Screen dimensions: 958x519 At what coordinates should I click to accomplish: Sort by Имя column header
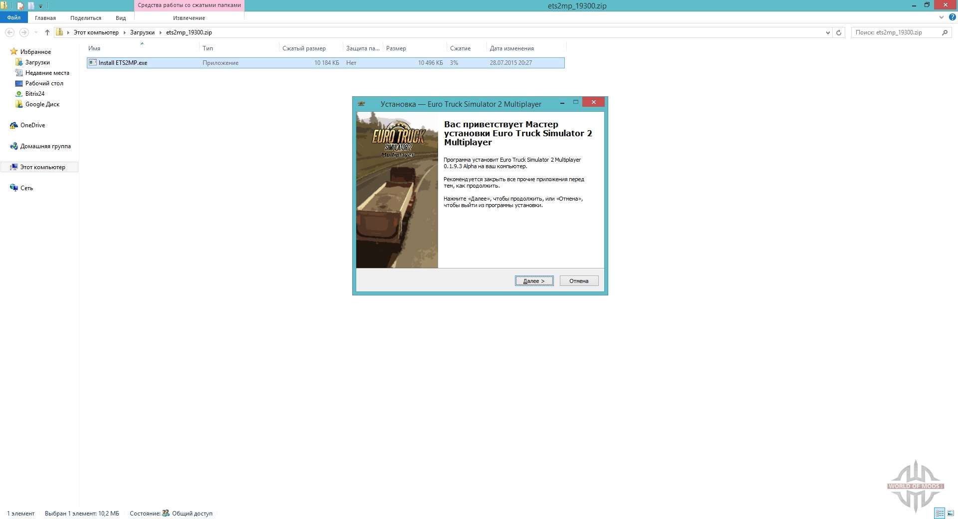point(142,48)
